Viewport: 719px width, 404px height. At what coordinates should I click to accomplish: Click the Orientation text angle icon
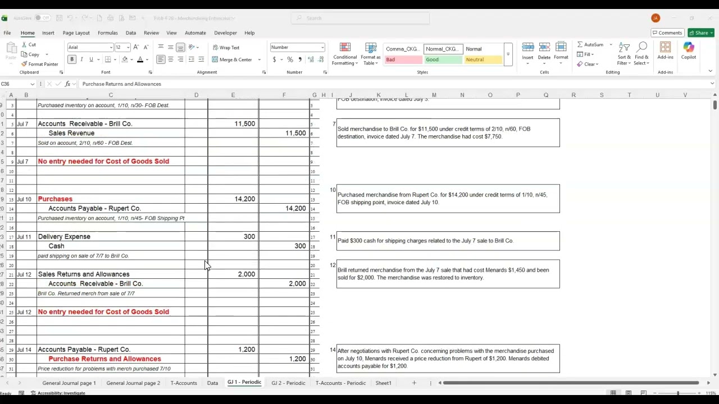pyautogui.click(x=192, y=47)
